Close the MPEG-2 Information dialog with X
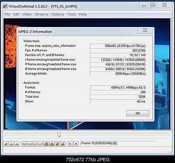 [145, 30]
